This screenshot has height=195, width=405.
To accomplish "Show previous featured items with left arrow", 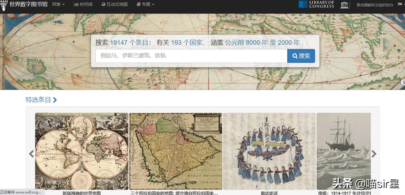I will point(31,154).
